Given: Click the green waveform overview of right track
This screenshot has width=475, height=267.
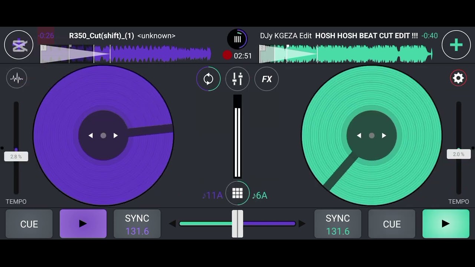Looking at the screenshot, I should (346, 54).
